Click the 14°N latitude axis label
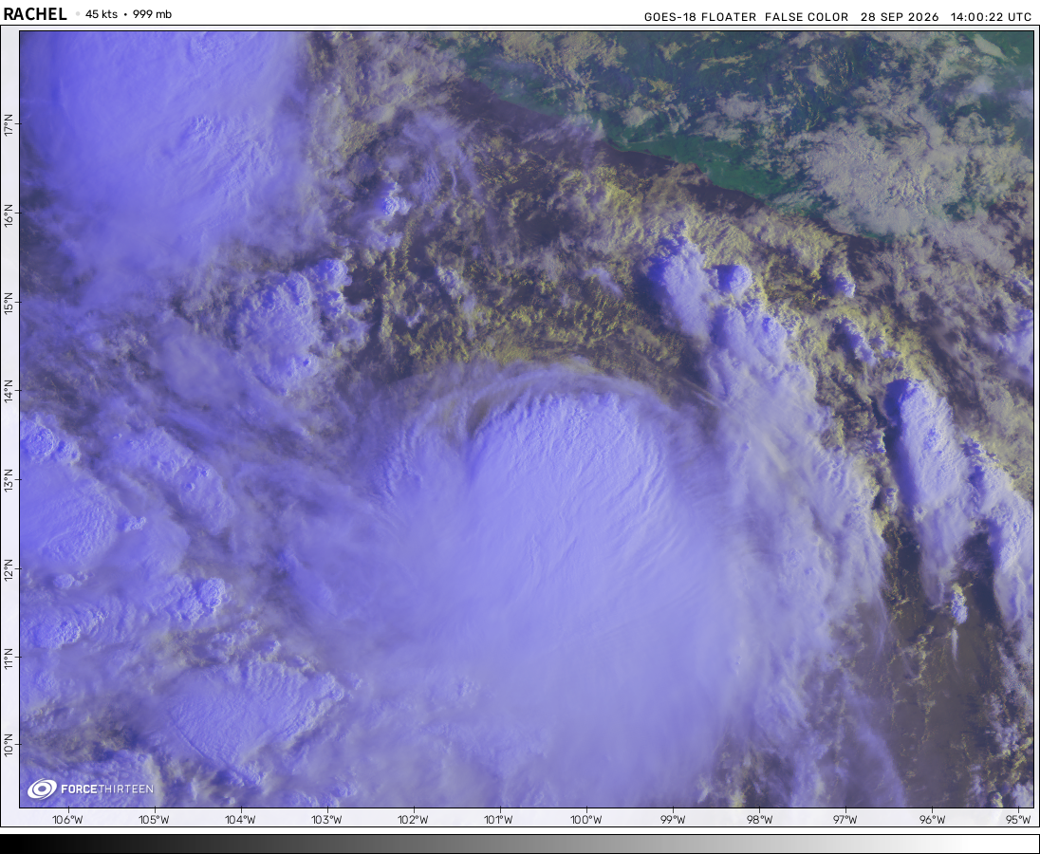 (9, 391)
